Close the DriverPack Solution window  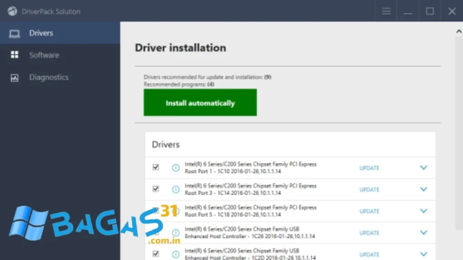[452, 11]
